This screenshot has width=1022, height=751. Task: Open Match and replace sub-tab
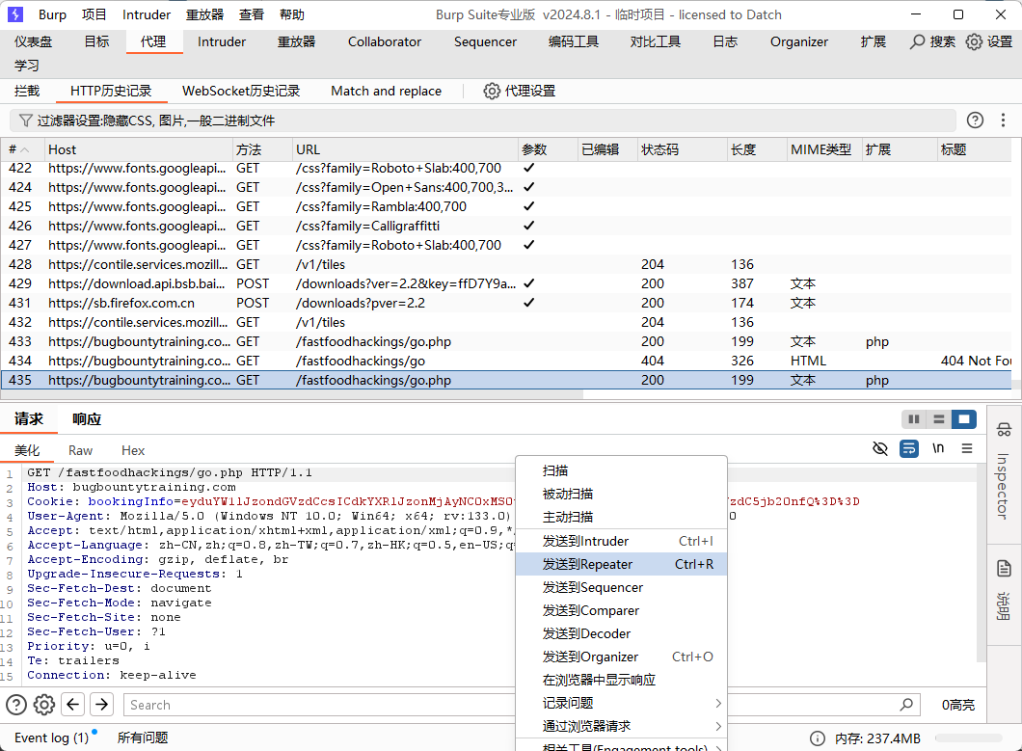pyautogui.click(x=386, y=91)
